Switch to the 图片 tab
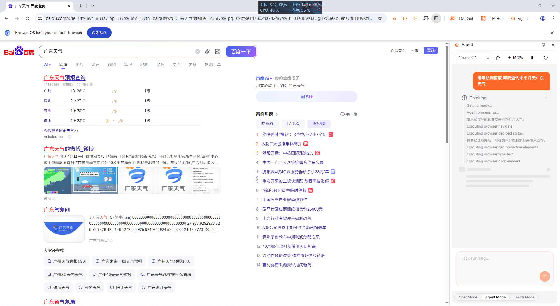560x306 pixels. [x=79, y=65]
